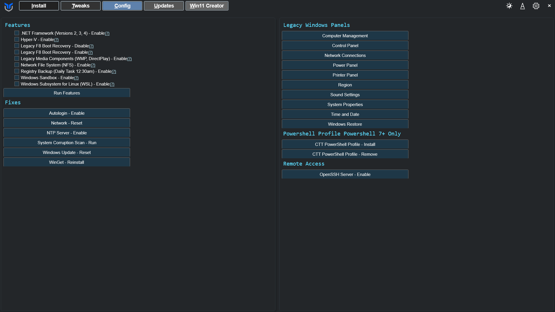Viewport: 555px width, 312px height.
Task: Open the (?) help for F8 Boot Recovery Disable
Action: 91,46
